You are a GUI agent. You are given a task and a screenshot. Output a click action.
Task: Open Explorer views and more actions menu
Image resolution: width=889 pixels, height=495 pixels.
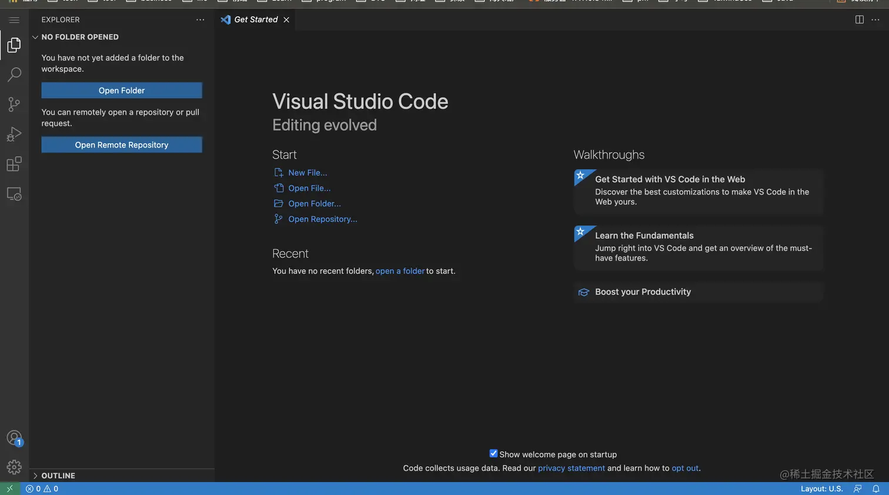tap(200, 19)
